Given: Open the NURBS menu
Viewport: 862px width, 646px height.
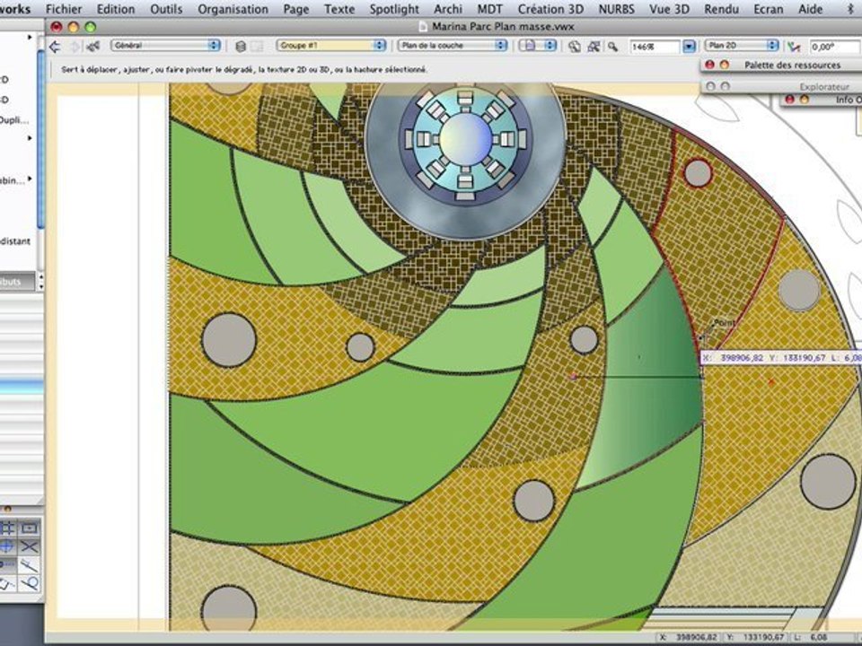Looking at the screenshot, I should pos(616,9).
